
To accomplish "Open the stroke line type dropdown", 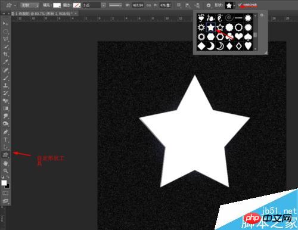I will (x=116, y=5).
